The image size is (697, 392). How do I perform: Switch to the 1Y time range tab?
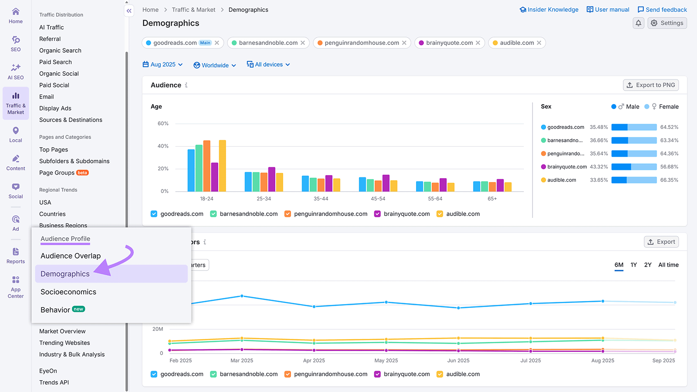coord(634,265)
